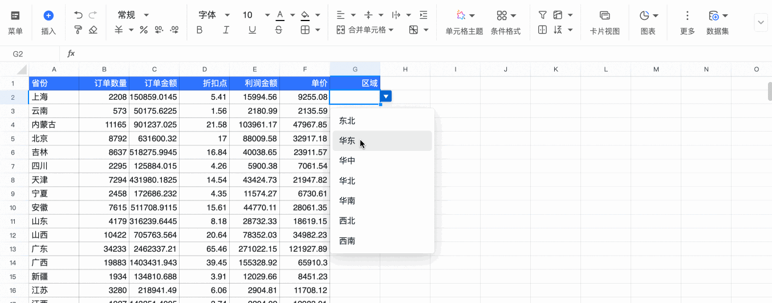Click cell containing 广东
Viewport: 772px width, 303px height.
click(x=54, y=249)
